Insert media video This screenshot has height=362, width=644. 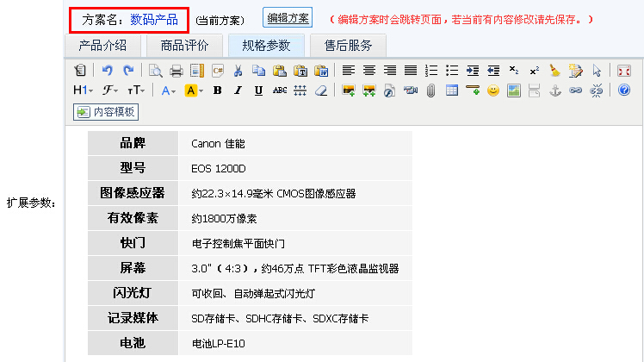(x=410, y=90)
